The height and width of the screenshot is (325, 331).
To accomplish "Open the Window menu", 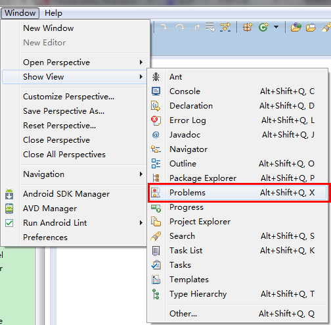I will [x=20, y=13].
